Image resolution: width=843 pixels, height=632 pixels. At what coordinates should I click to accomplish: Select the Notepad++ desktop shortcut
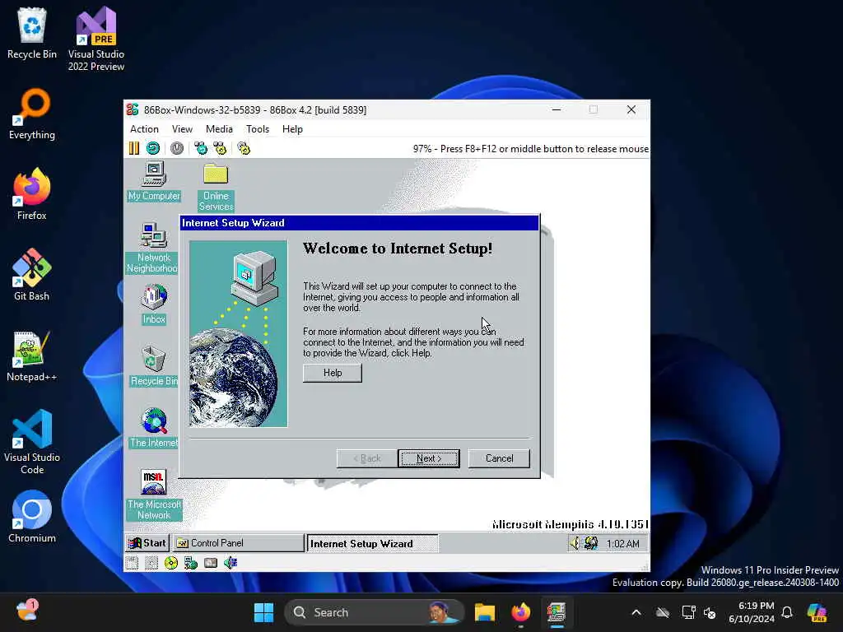click(x=32, y=355)
